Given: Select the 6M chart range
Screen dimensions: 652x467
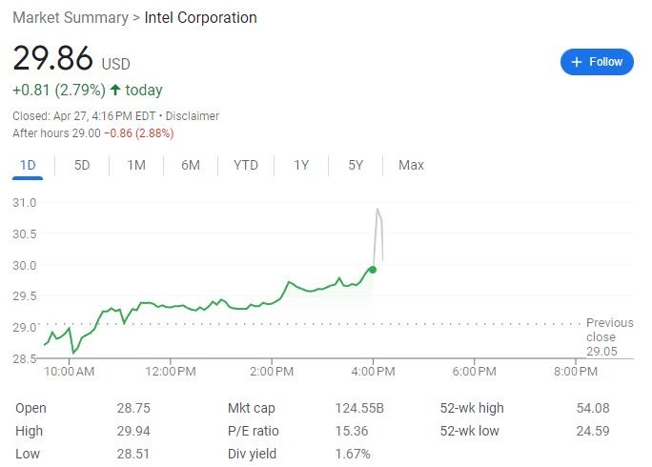Looking at the screenshot, I should point(191,165).
